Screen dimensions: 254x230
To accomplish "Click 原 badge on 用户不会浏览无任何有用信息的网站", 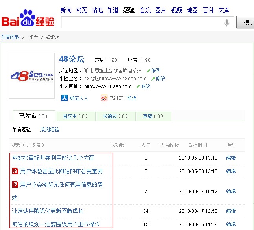I will tap(15, 184).
